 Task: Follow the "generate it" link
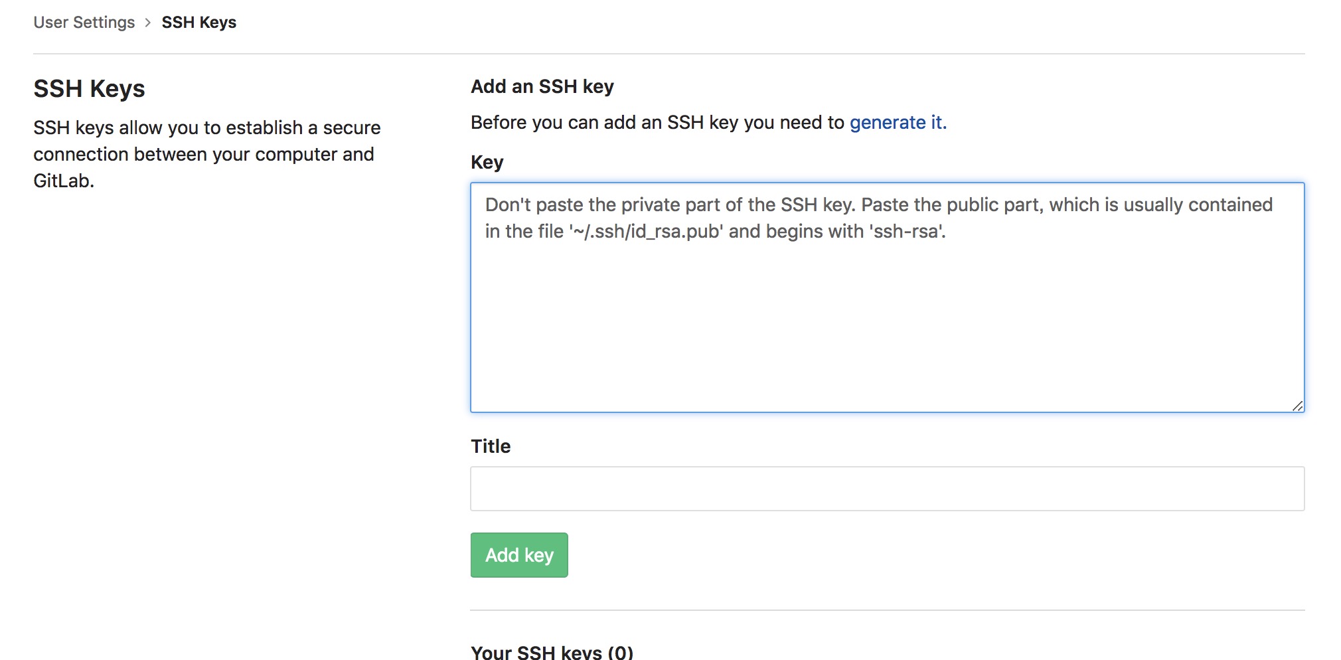(x=898, y=123)
